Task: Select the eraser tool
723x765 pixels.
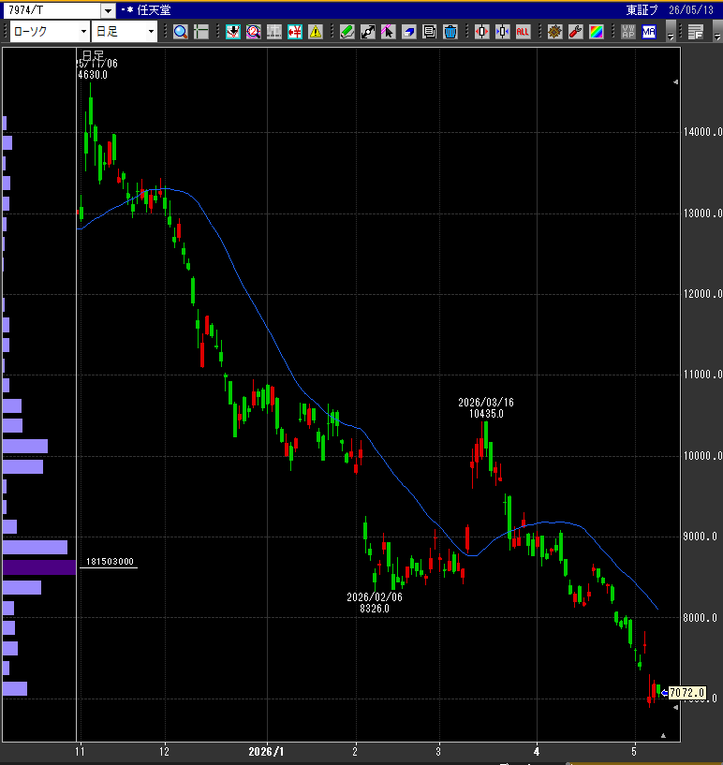Action: [409, 32]
